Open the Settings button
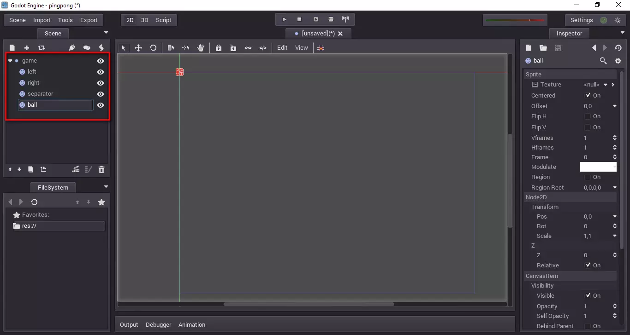This screenshot has width=630, height=335. (581, 20)
